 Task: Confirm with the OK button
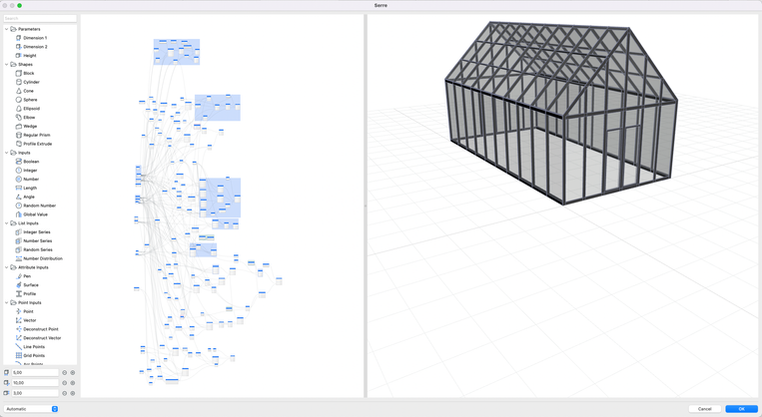[742, 409]
